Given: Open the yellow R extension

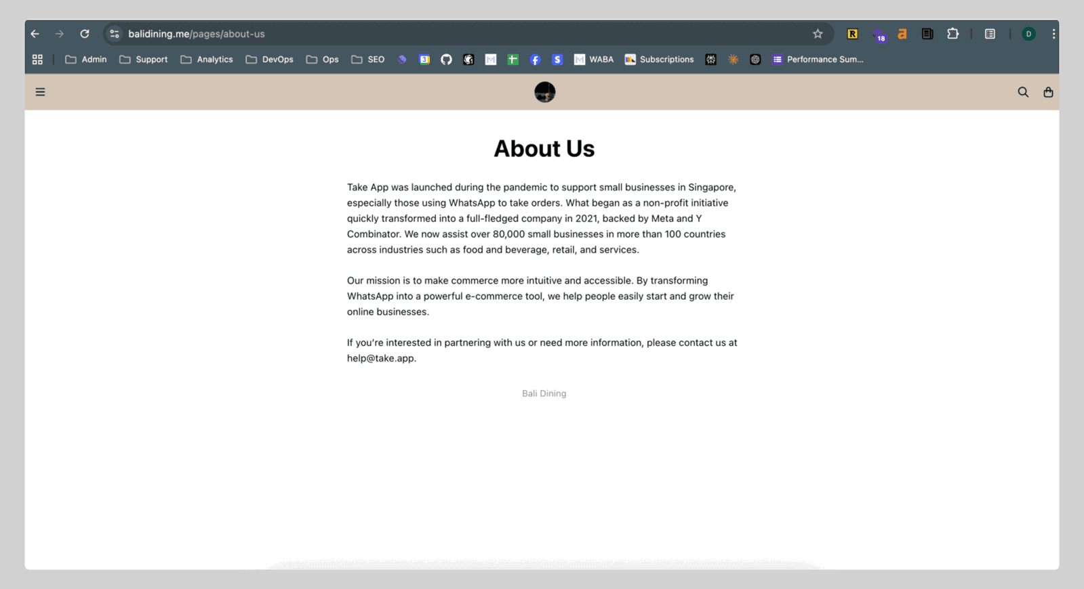Looking at the screenshot, I should tap(853, 34).
